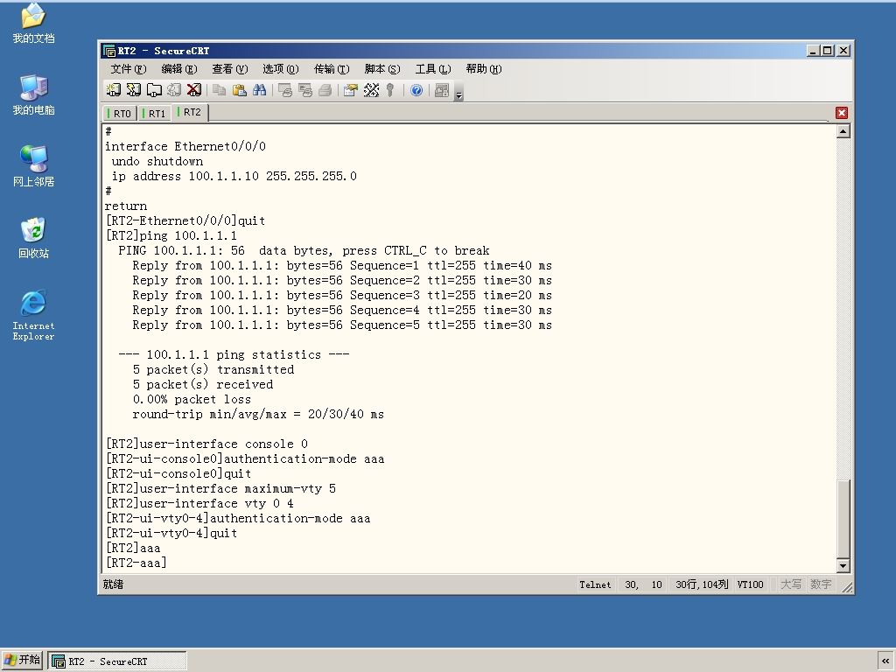
Task: Click the SecureCRT title bar icon
Action: (109, 51)
